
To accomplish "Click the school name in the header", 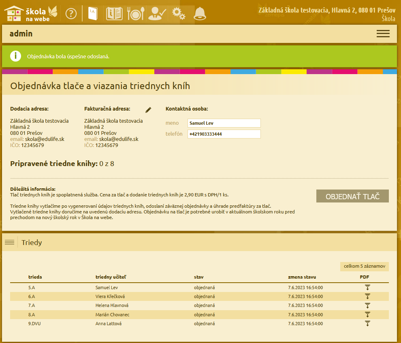I will point(327,10).
